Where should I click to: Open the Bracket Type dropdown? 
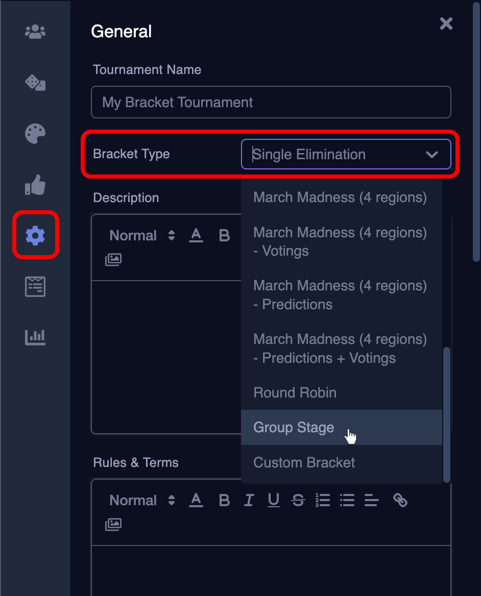coord(347,154)
